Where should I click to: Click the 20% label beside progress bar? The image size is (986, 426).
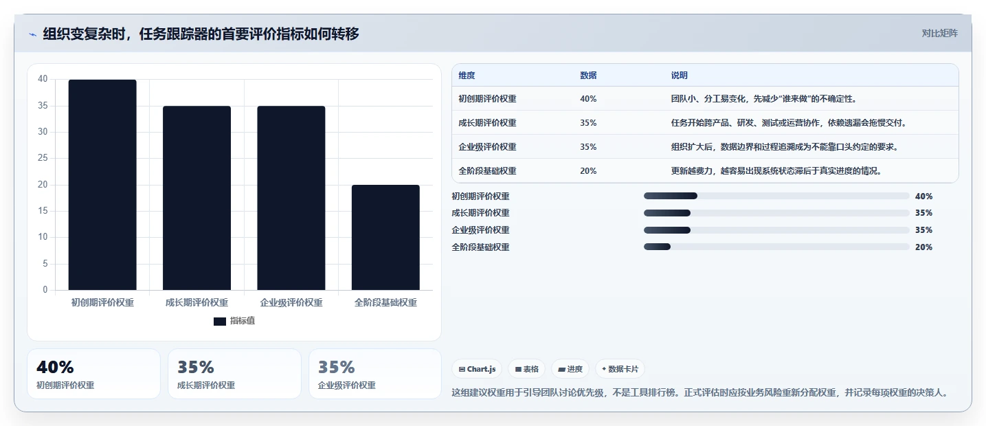pyautogui.click(x=924, y=247)
